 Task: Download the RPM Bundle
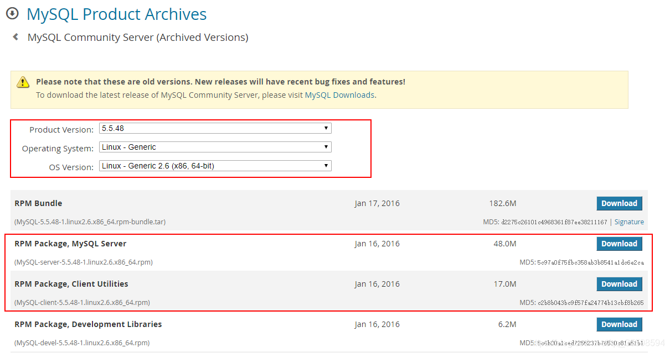619,203
